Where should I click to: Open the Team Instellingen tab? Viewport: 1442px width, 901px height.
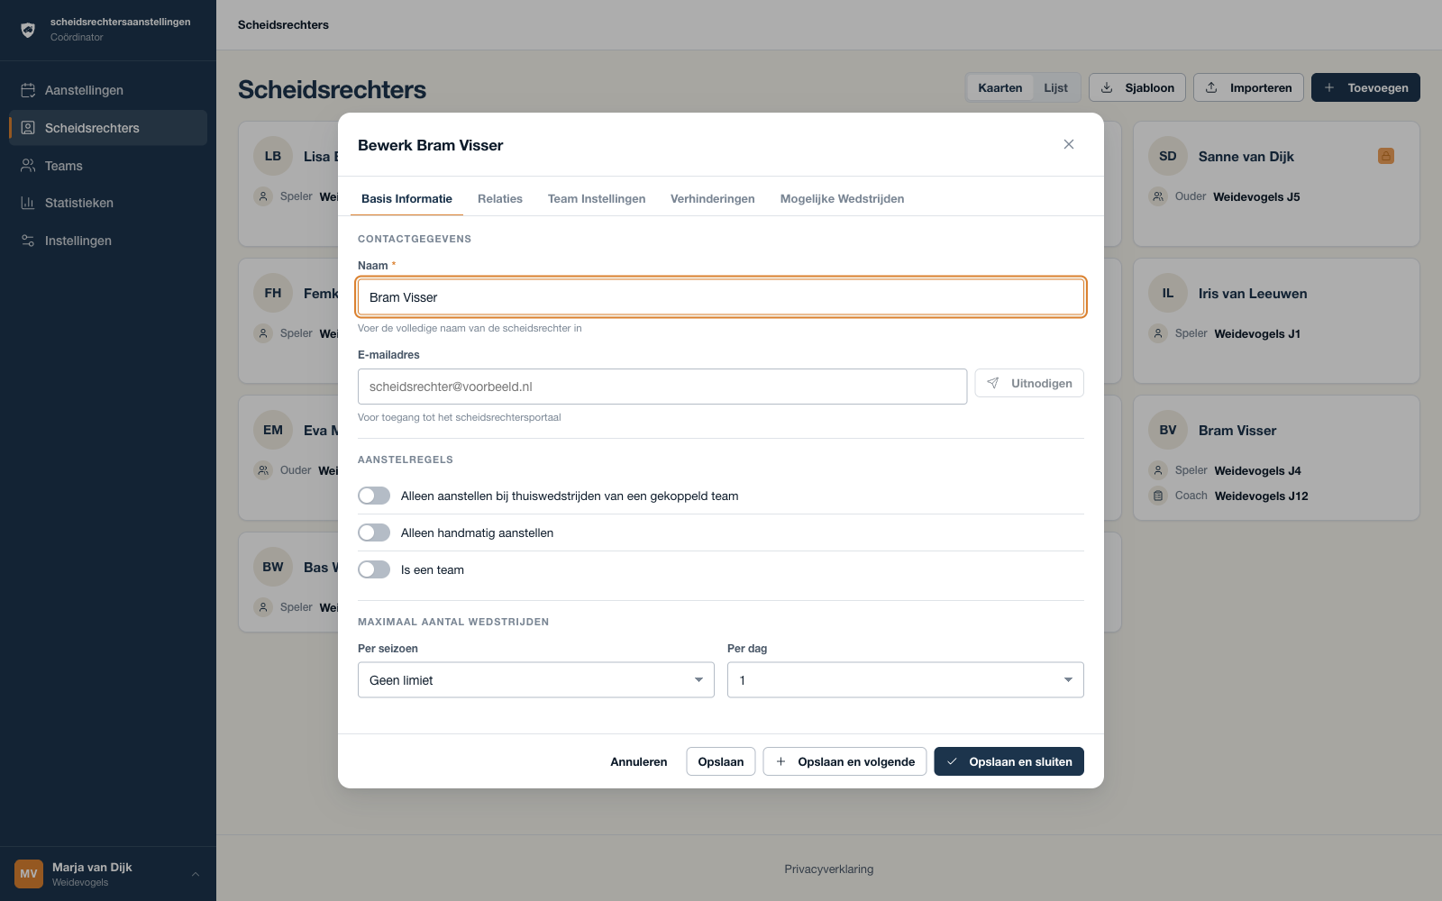pos(597,198)
